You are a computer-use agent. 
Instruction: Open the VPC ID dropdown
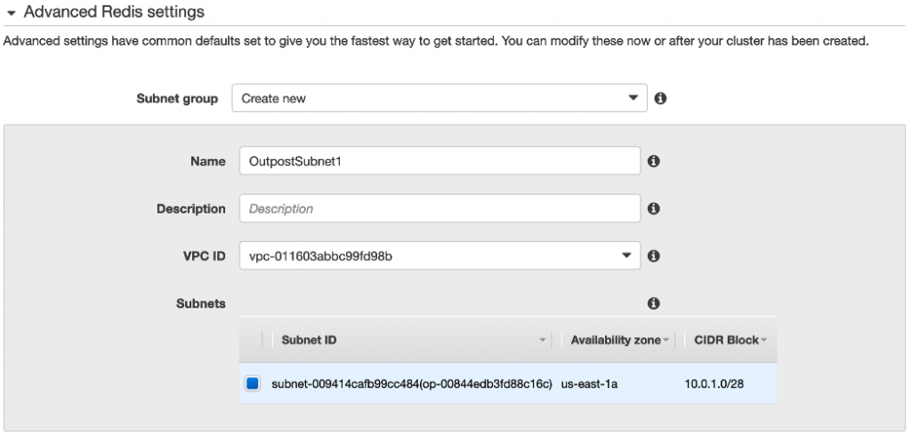[x=439, y=255]
